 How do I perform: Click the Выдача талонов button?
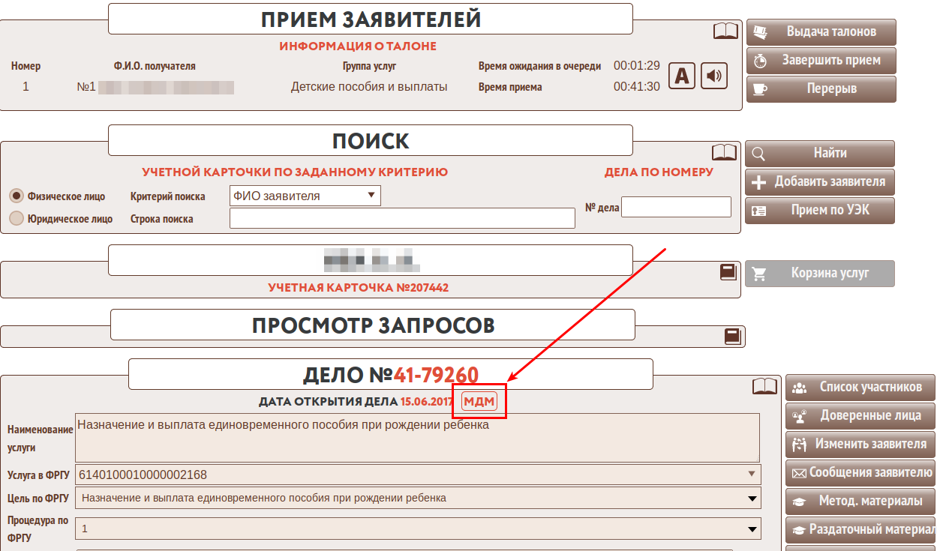click(821, 32)
